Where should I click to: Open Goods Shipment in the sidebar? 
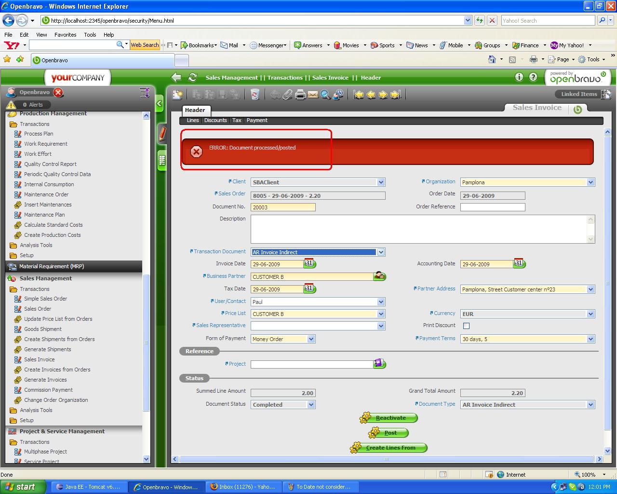pos(43,329)
